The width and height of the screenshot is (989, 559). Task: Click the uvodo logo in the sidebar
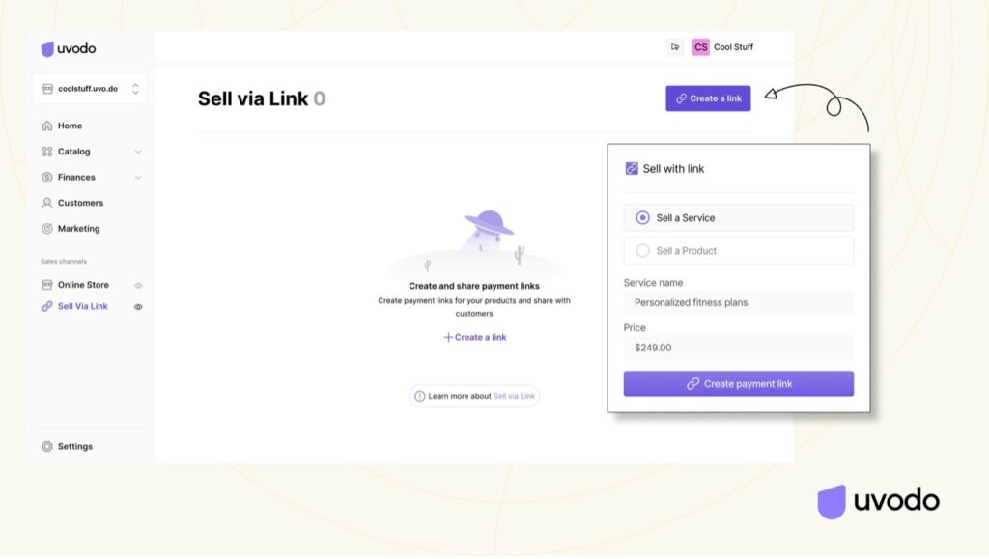(x=69, y=48)
